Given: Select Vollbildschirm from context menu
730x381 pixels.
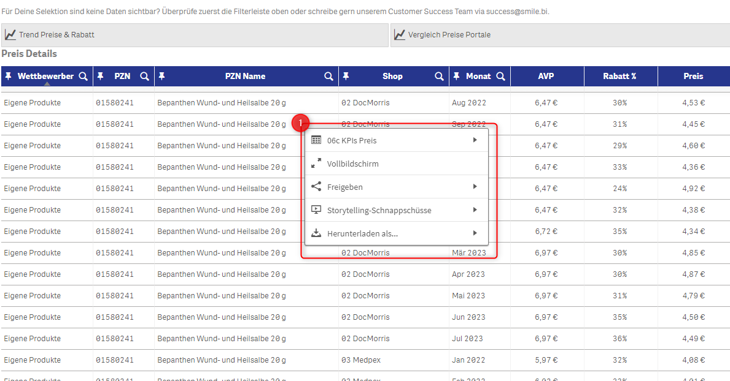Looking at the screenshot, I should pos(353,164).
